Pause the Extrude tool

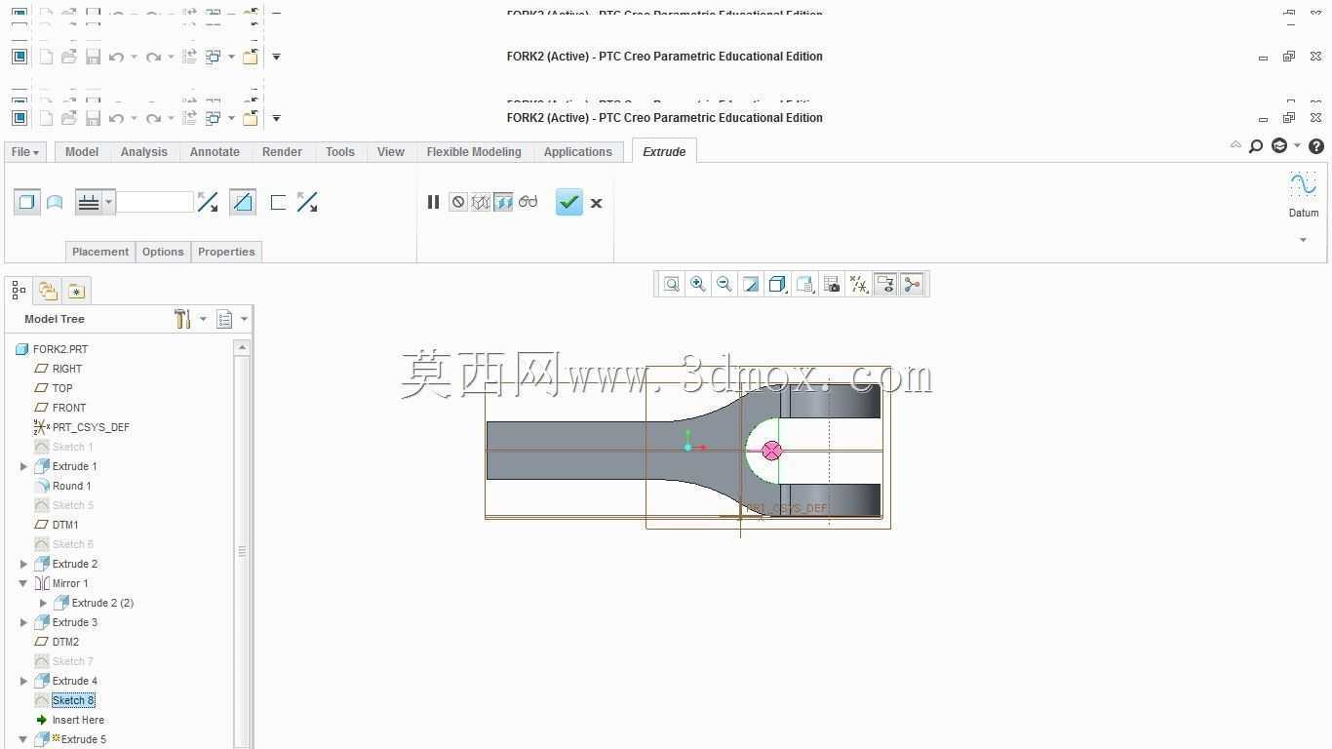click(433, 202)
